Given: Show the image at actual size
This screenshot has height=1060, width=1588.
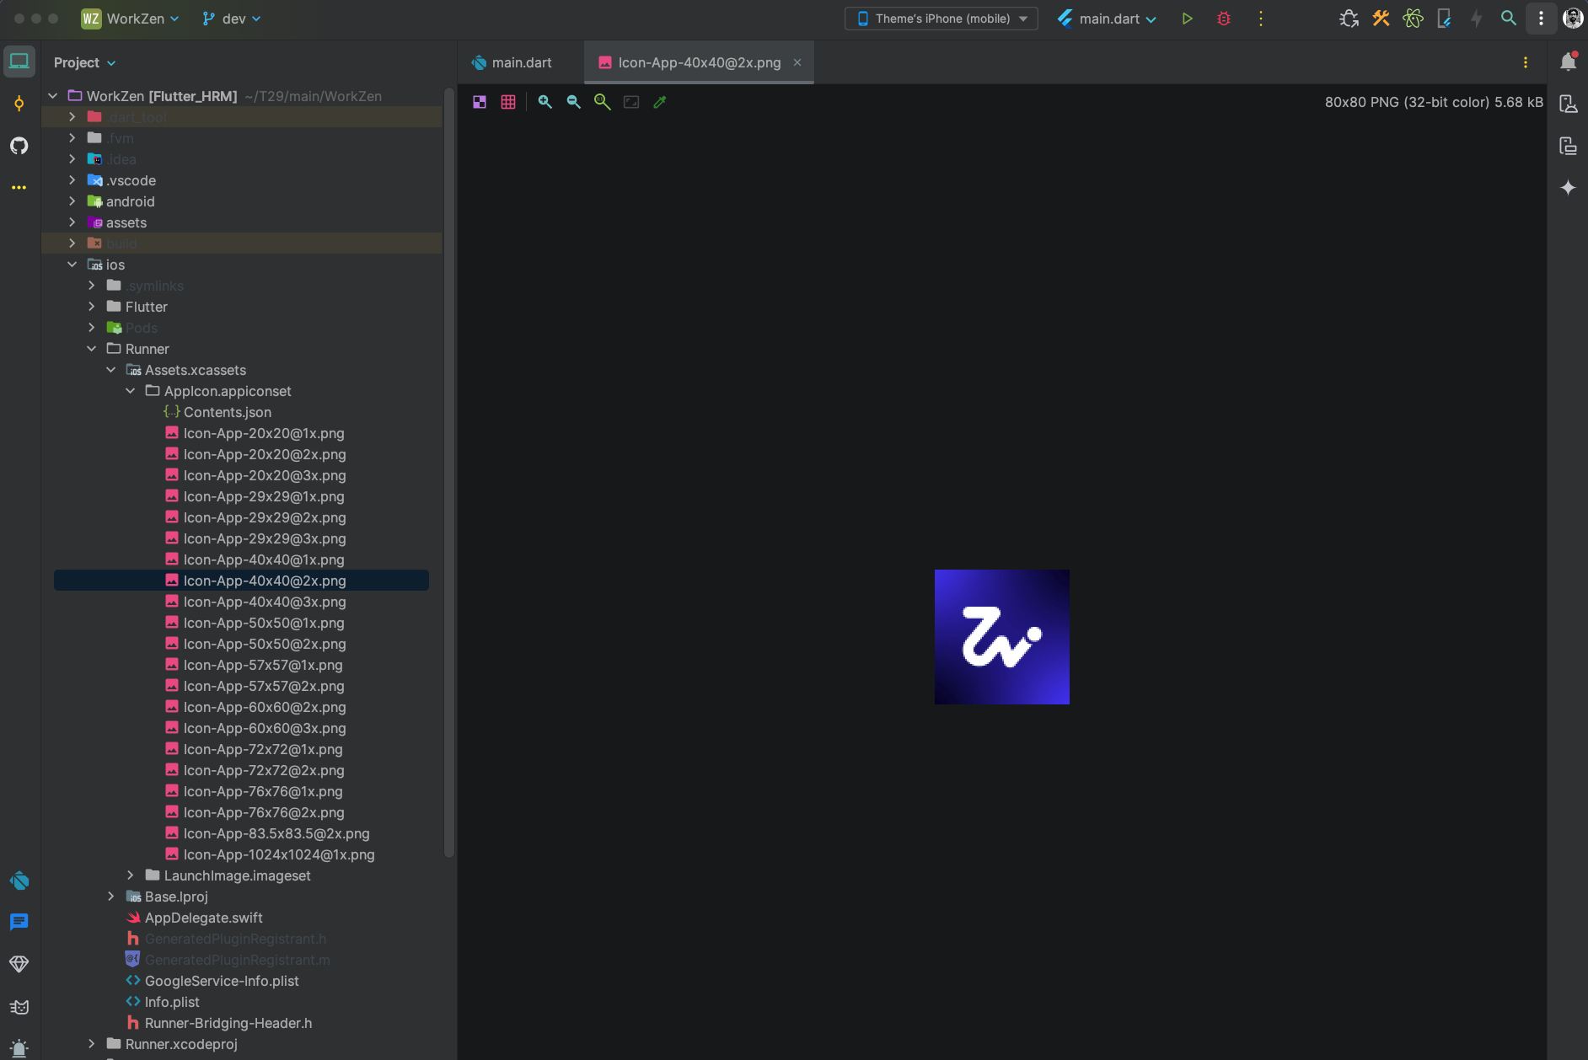Looking at the screenshot, I should coord(603,102).
